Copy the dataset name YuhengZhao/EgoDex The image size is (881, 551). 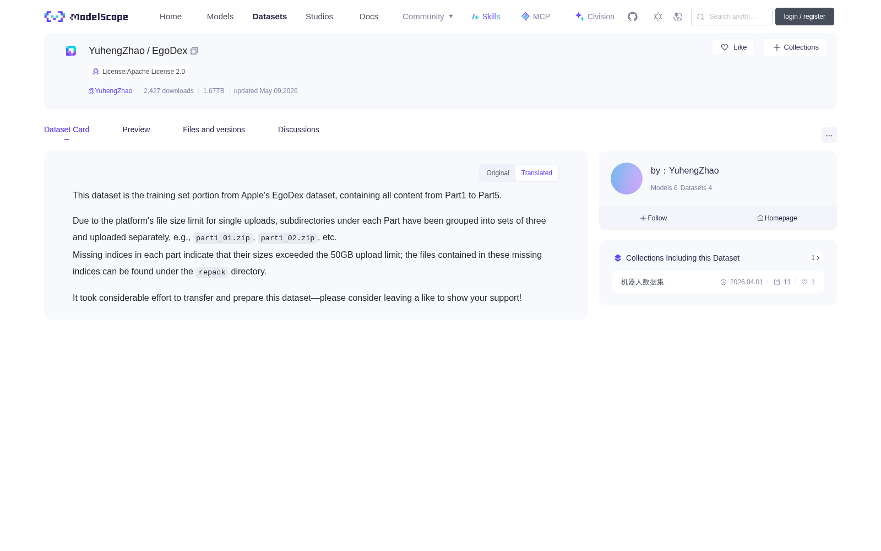click(194, 51)
